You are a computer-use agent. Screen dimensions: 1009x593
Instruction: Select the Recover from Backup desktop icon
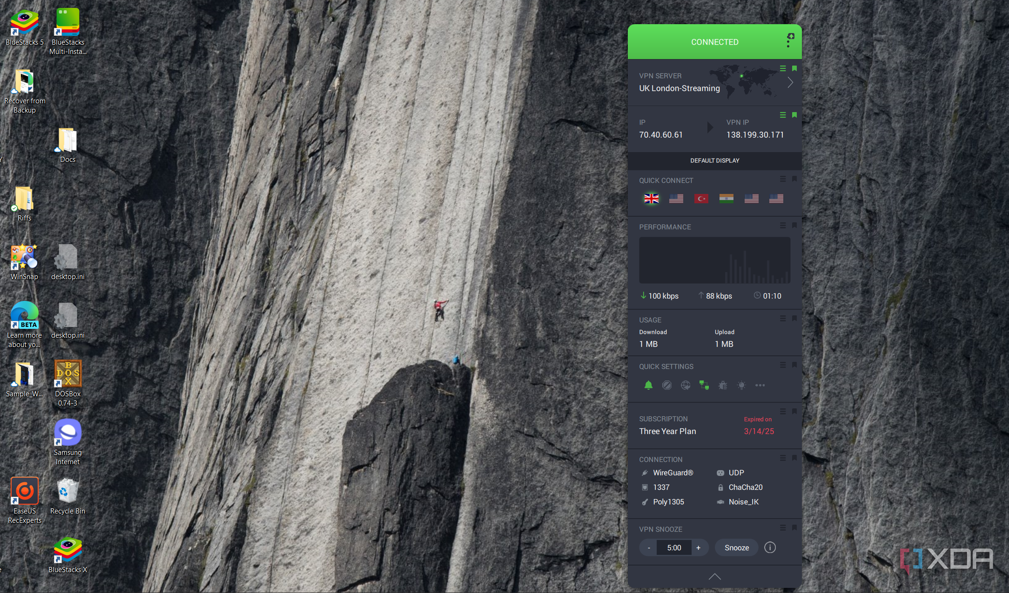click(x=25, y=90)
